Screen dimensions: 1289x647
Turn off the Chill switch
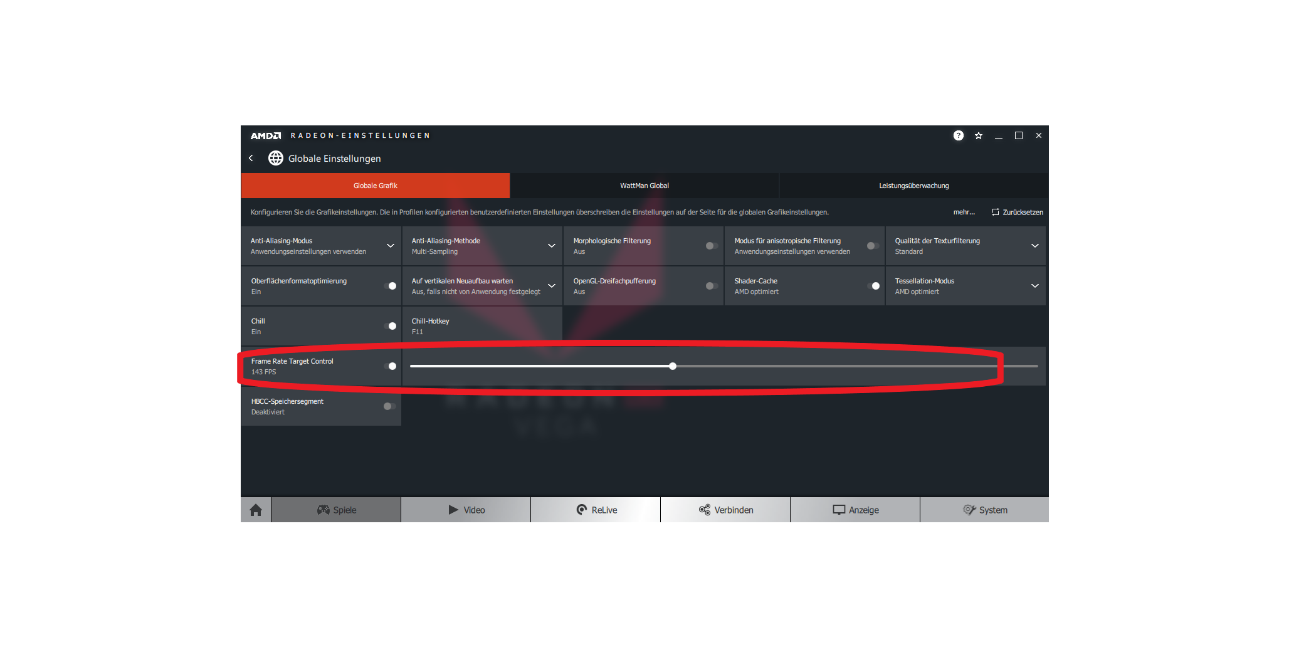390,326
